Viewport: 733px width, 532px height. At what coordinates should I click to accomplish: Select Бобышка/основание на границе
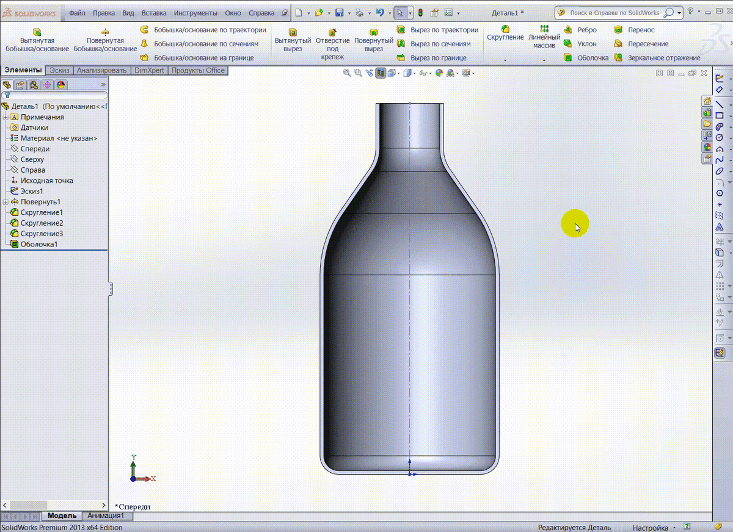197,58
